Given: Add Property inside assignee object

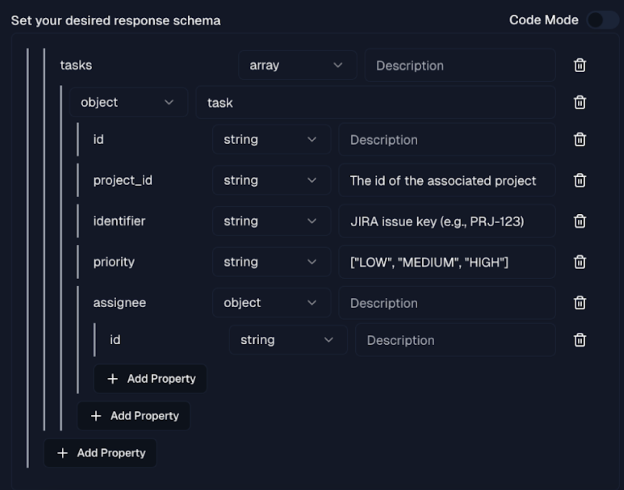Looking at the screenshot, I should 151,379.
